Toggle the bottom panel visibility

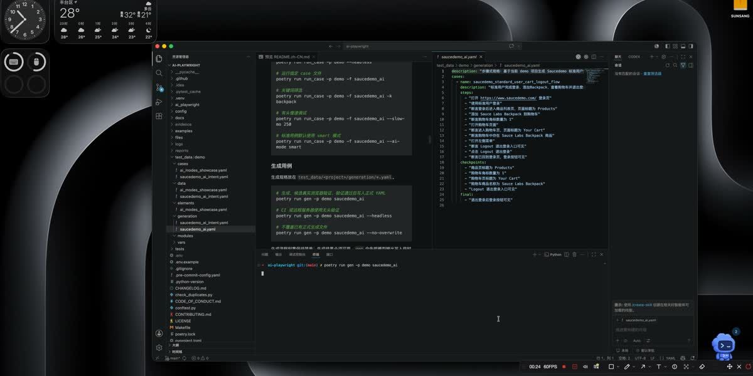point(683,46)
